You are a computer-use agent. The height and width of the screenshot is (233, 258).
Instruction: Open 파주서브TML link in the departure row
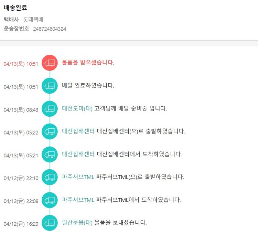click(78, 177)
